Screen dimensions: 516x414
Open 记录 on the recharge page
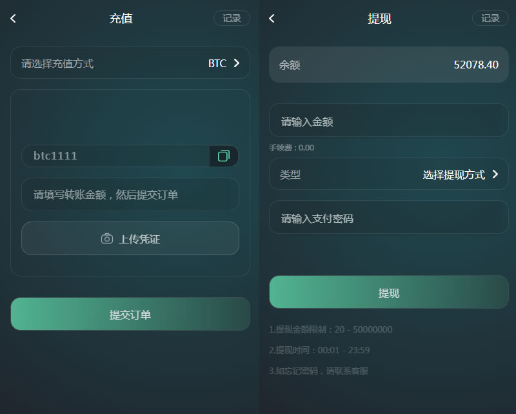[232, 18]
